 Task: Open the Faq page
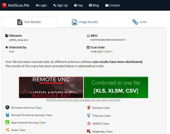[x=78, y=5]
